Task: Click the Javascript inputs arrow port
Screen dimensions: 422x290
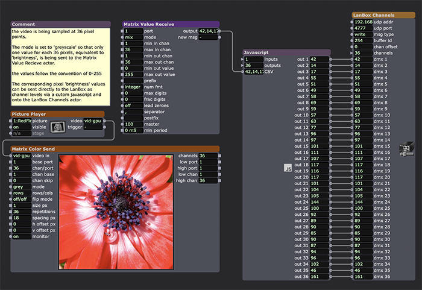Action: [243, 59]
